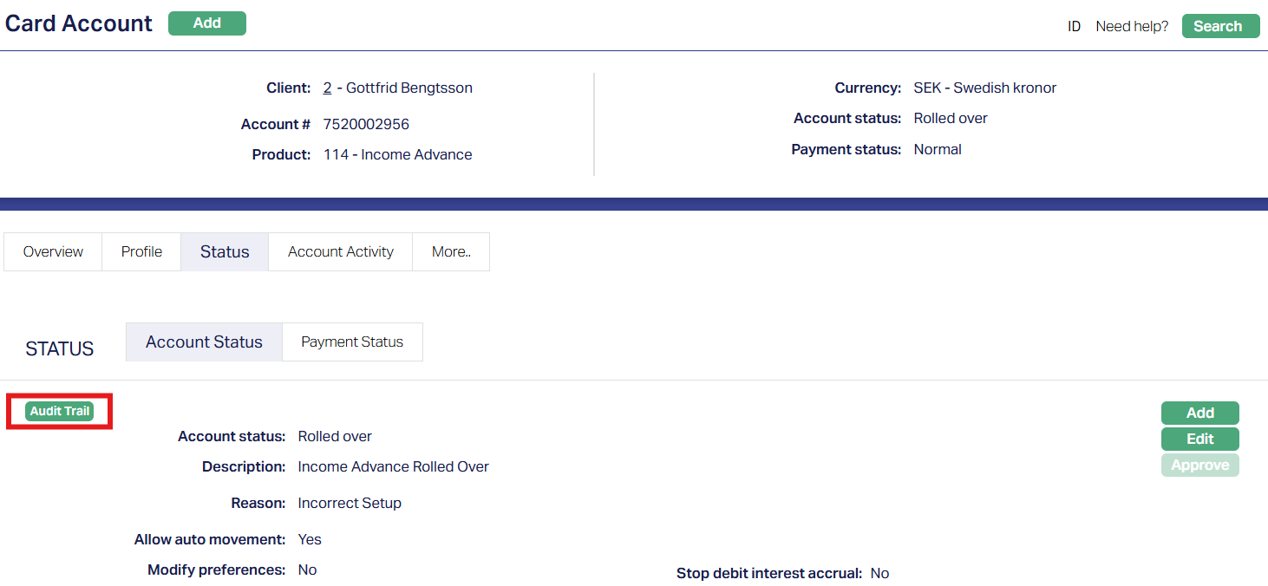The width and height of the screenshot is (1268, 586).
Task: Open the Profile tab
Action: pyautogui.click(x=141, y=251)
